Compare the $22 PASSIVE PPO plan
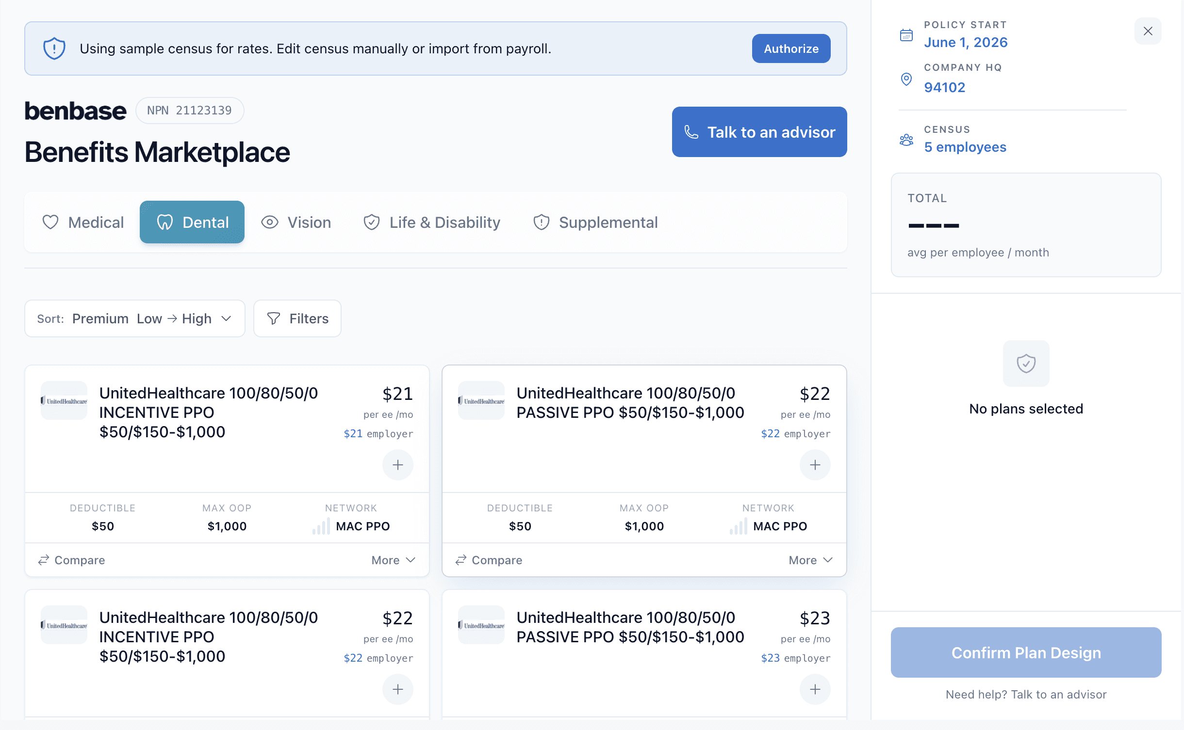The image size is (1184, 730). pyautogui.click(x=489, y=560)
